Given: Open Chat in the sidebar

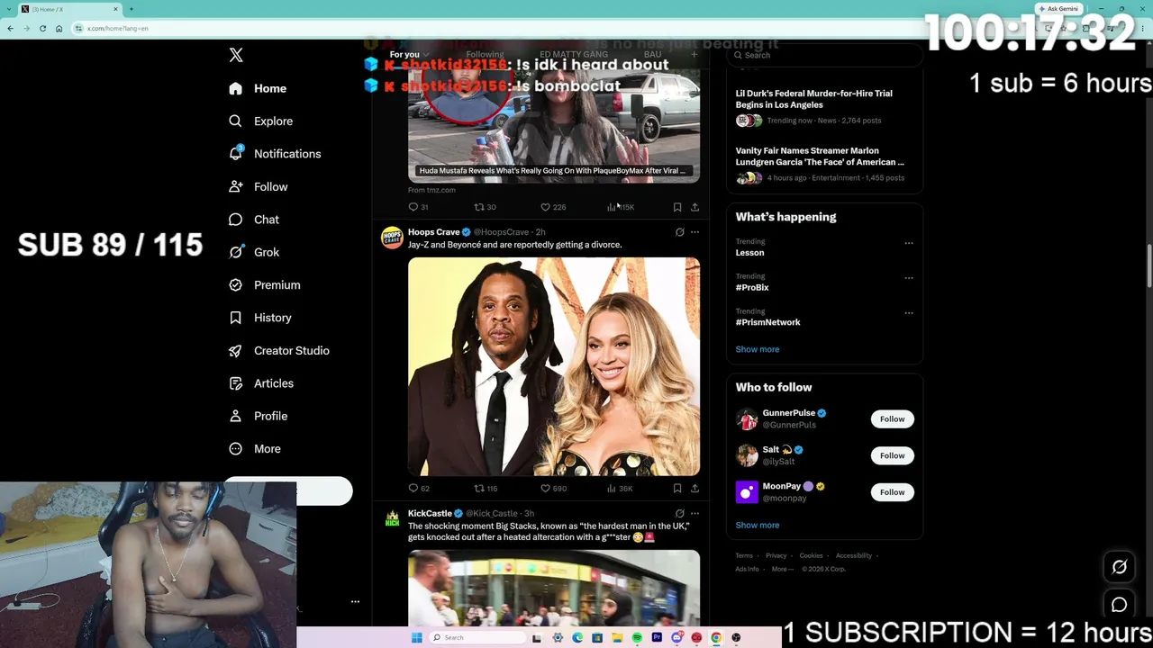Looking at the screenshot, I should pos(254,220).
